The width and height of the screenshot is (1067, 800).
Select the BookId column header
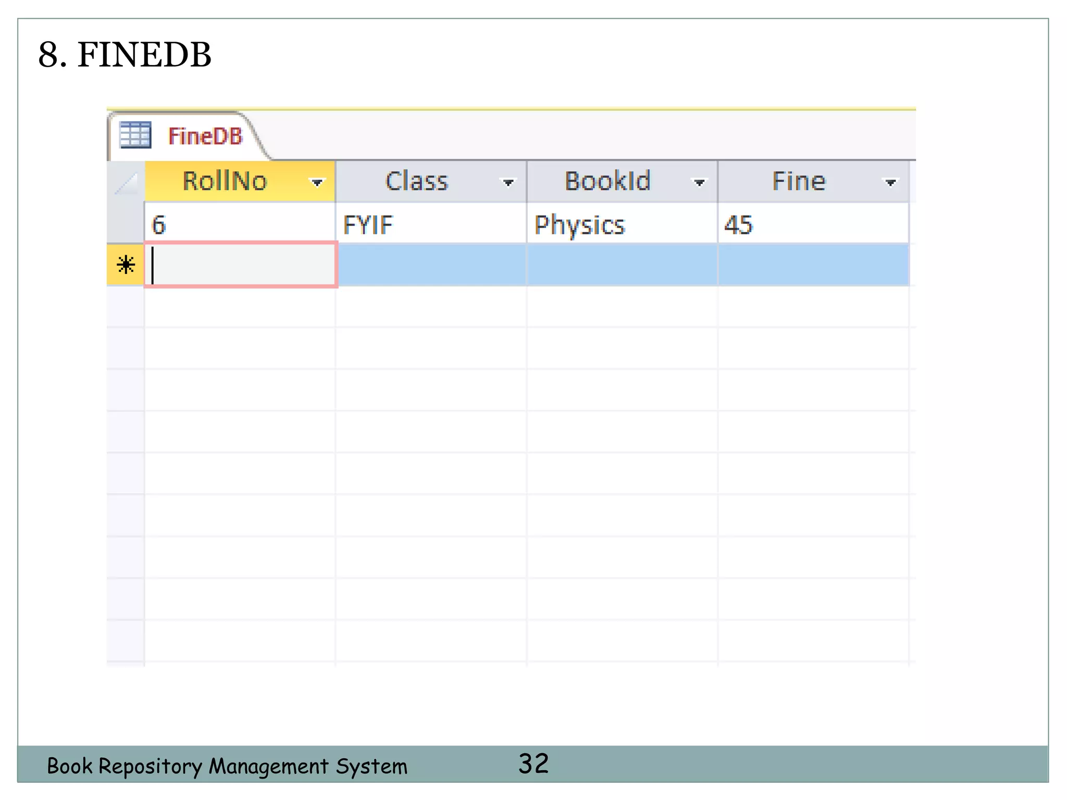coord(623,181)
